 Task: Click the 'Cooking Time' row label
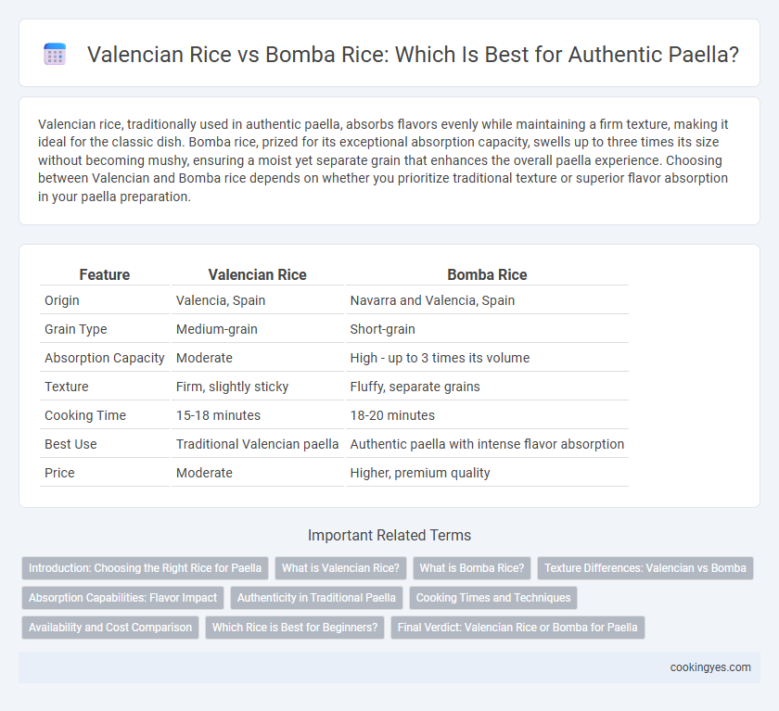pos(85,415)
